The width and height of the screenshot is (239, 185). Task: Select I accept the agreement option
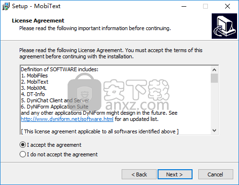pos(50,145)
